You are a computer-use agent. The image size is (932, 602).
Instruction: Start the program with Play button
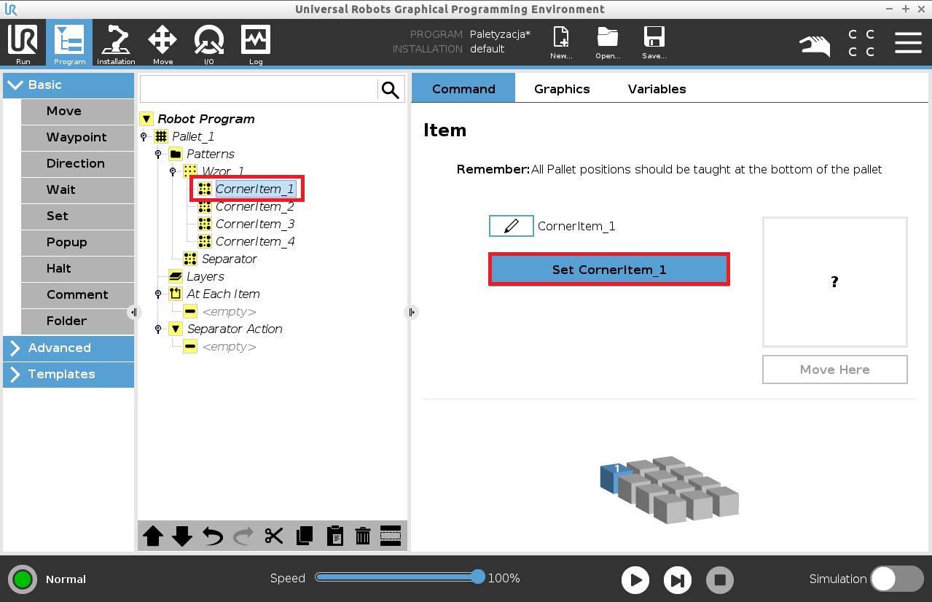coord(635,580)
